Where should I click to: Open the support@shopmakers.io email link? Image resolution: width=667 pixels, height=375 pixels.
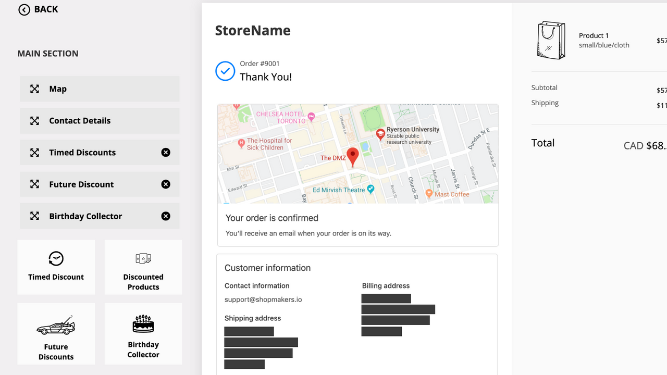[263, 299]
